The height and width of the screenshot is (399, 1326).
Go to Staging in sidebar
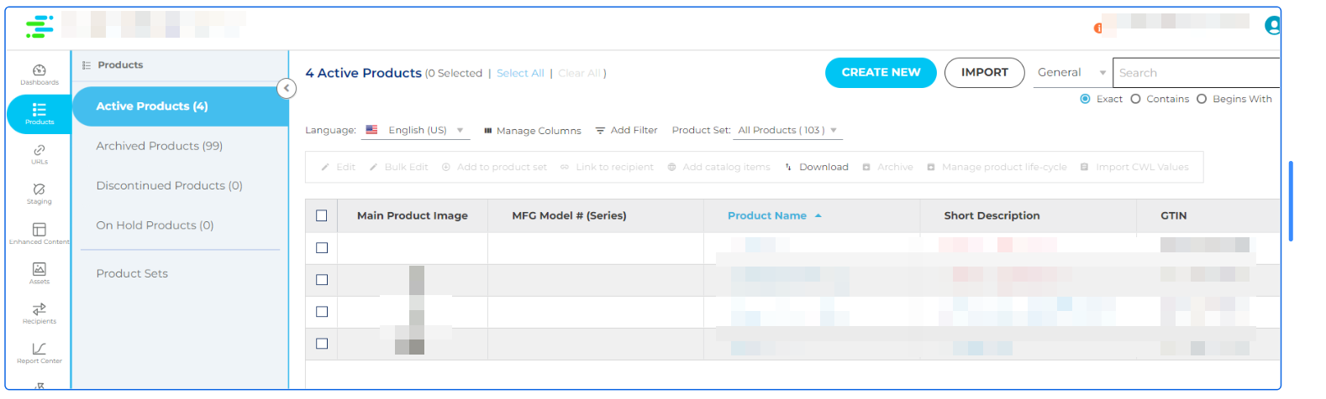click(x=39, y=193)
